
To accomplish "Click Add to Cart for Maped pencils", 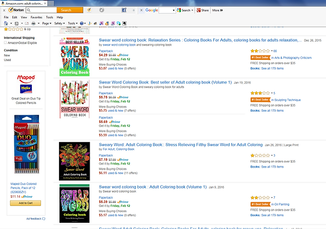I will click(x=26, y=203).
